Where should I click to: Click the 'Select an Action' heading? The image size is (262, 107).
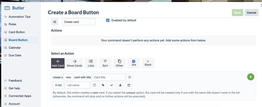click(x=62, y=53)
